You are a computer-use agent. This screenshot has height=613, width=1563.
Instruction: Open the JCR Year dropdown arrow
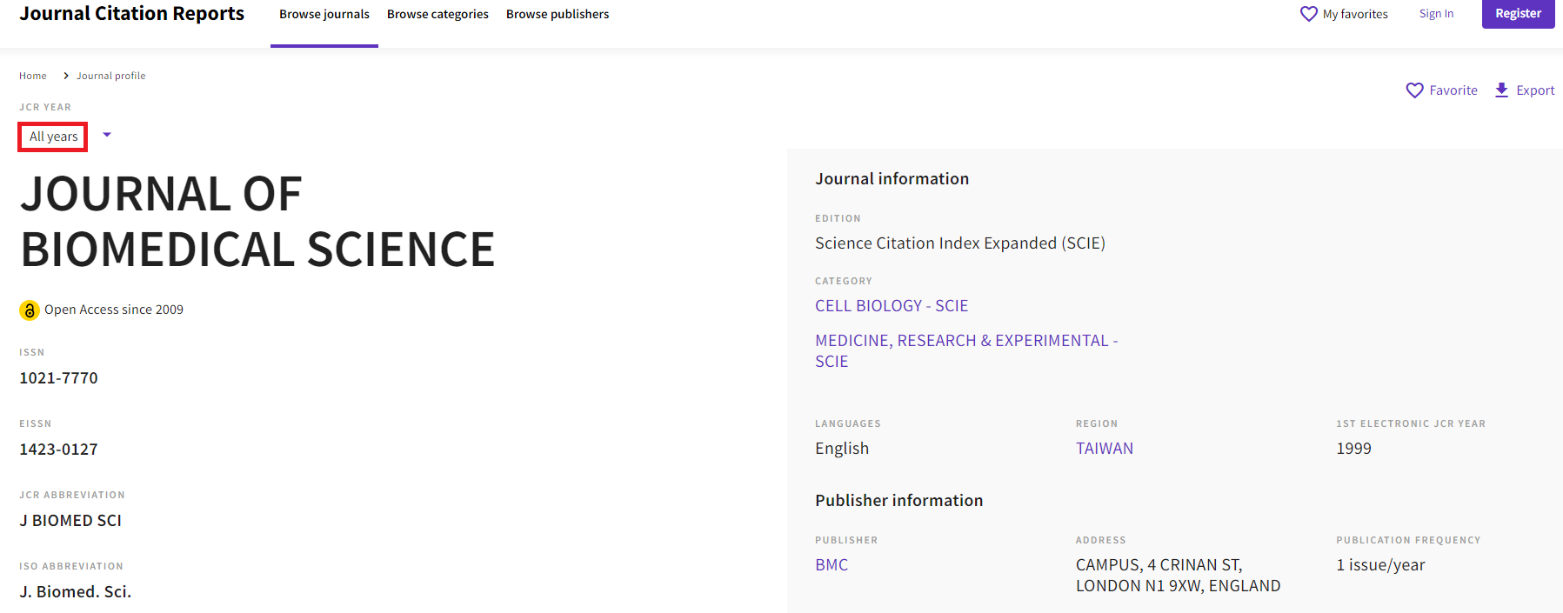coord(107,135)
